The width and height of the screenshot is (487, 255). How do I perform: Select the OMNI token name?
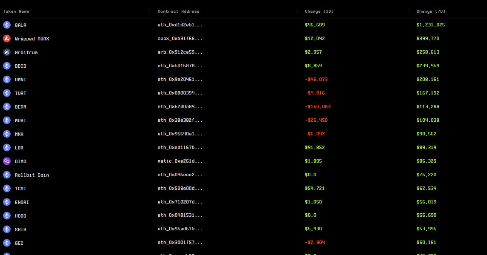(20, 80)
